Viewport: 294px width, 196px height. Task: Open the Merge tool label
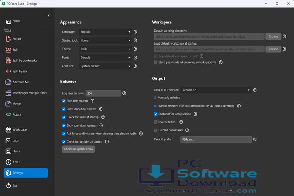(17, 104)
